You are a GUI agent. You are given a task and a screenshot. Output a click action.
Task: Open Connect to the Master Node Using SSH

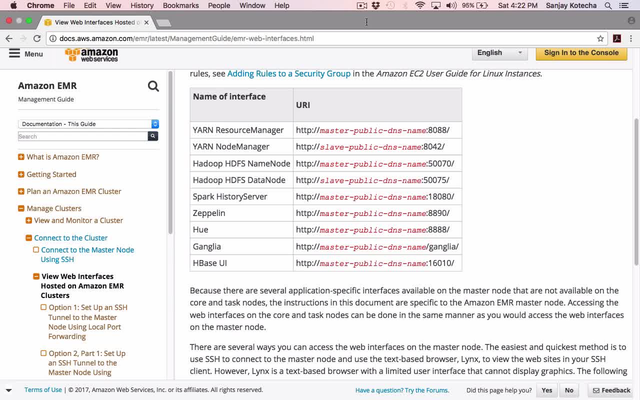(x=87, y=254)
